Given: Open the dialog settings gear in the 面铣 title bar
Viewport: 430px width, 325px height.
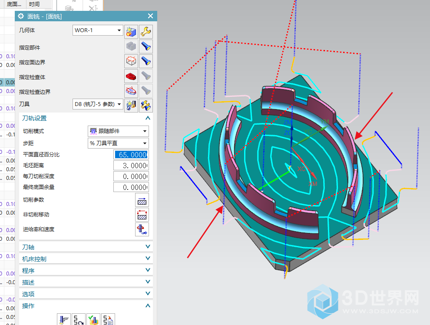Looking at the screenshot, I should pos(21,16).
